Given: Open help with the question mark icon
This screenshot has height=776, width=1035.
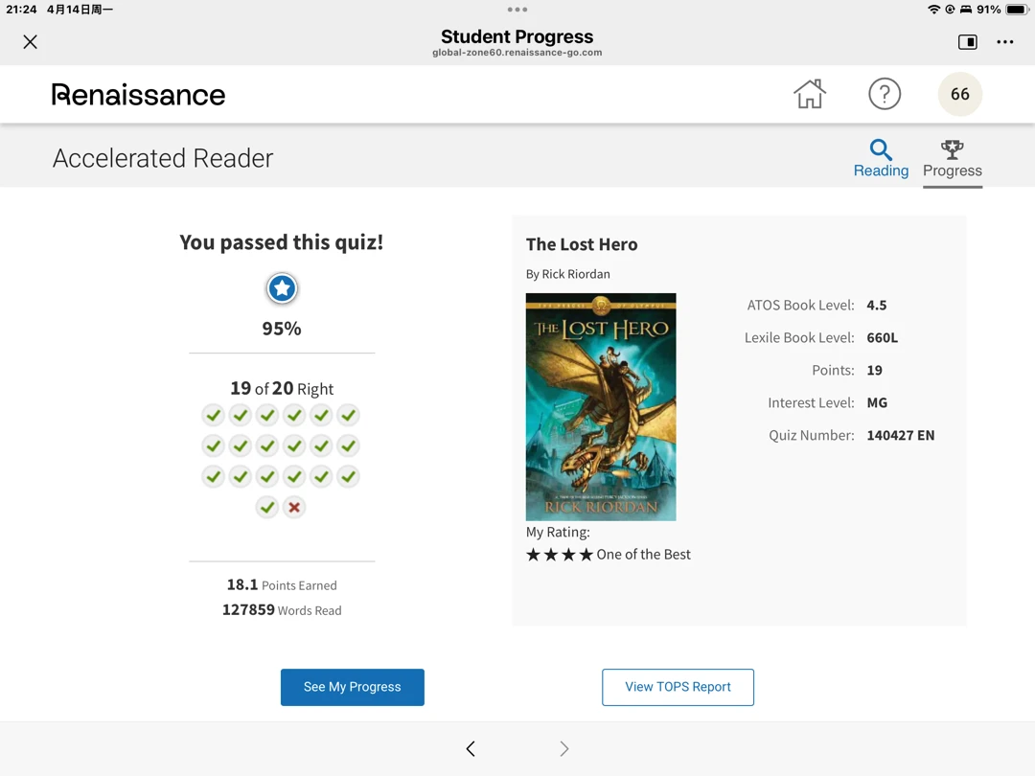Looking at the screenshot, I should [885, 94].
